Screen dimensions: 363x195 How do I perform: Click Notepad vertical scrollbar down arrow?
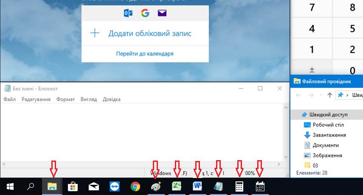(x=286, y=157)
